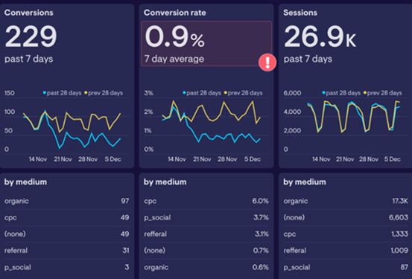Click the prev 28 days legend in Conversions chart
This screenshot has height=279, width=412.
pos(105,93)
